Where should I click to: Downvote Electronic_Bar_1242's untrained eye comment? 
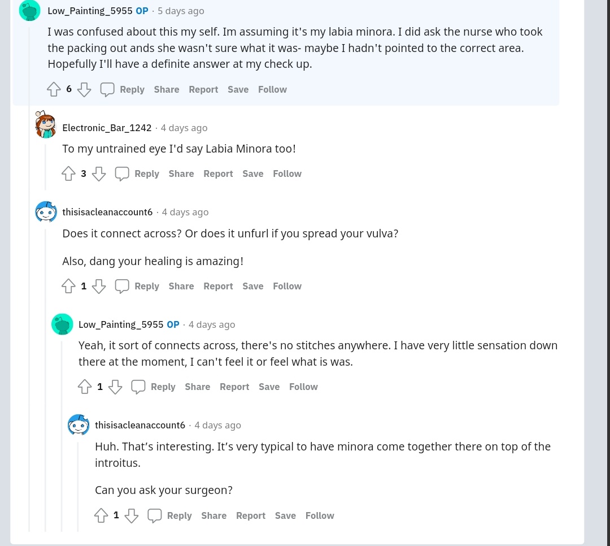tap(99, 174)
